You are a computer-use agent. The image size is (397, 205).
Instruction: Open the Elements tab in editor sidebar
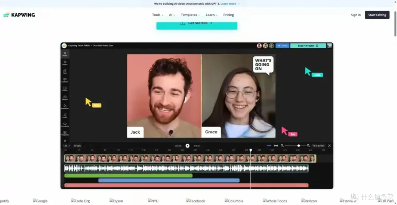coord(65,107)
